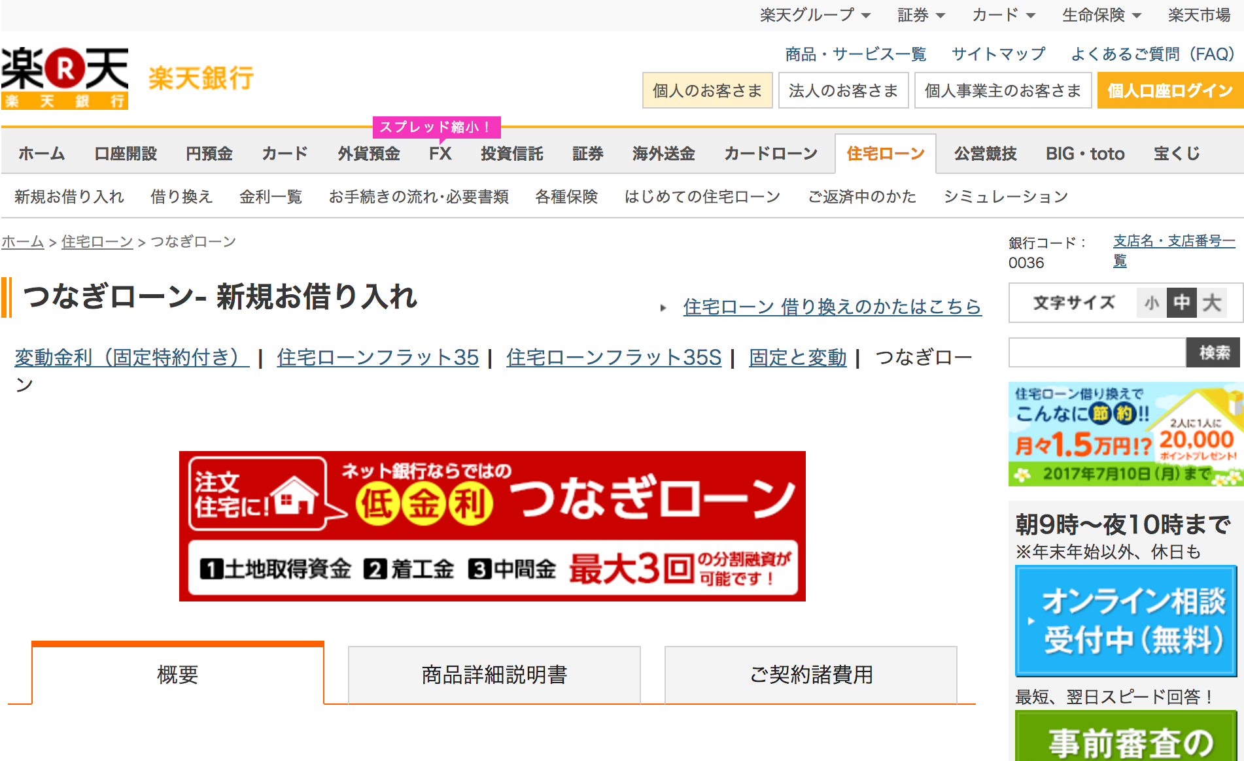
Task: Click ホーム breadcrumb link
Action: click(22, 242)
